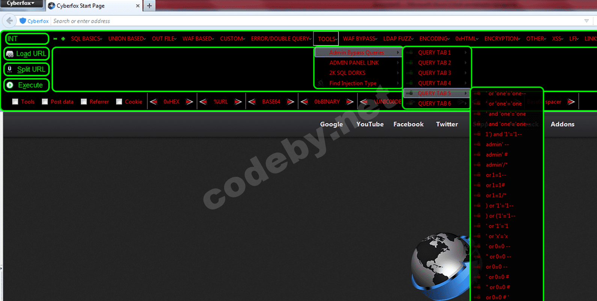
Task: Click the right arrow after 0xHEX
Action: [189, 102]
